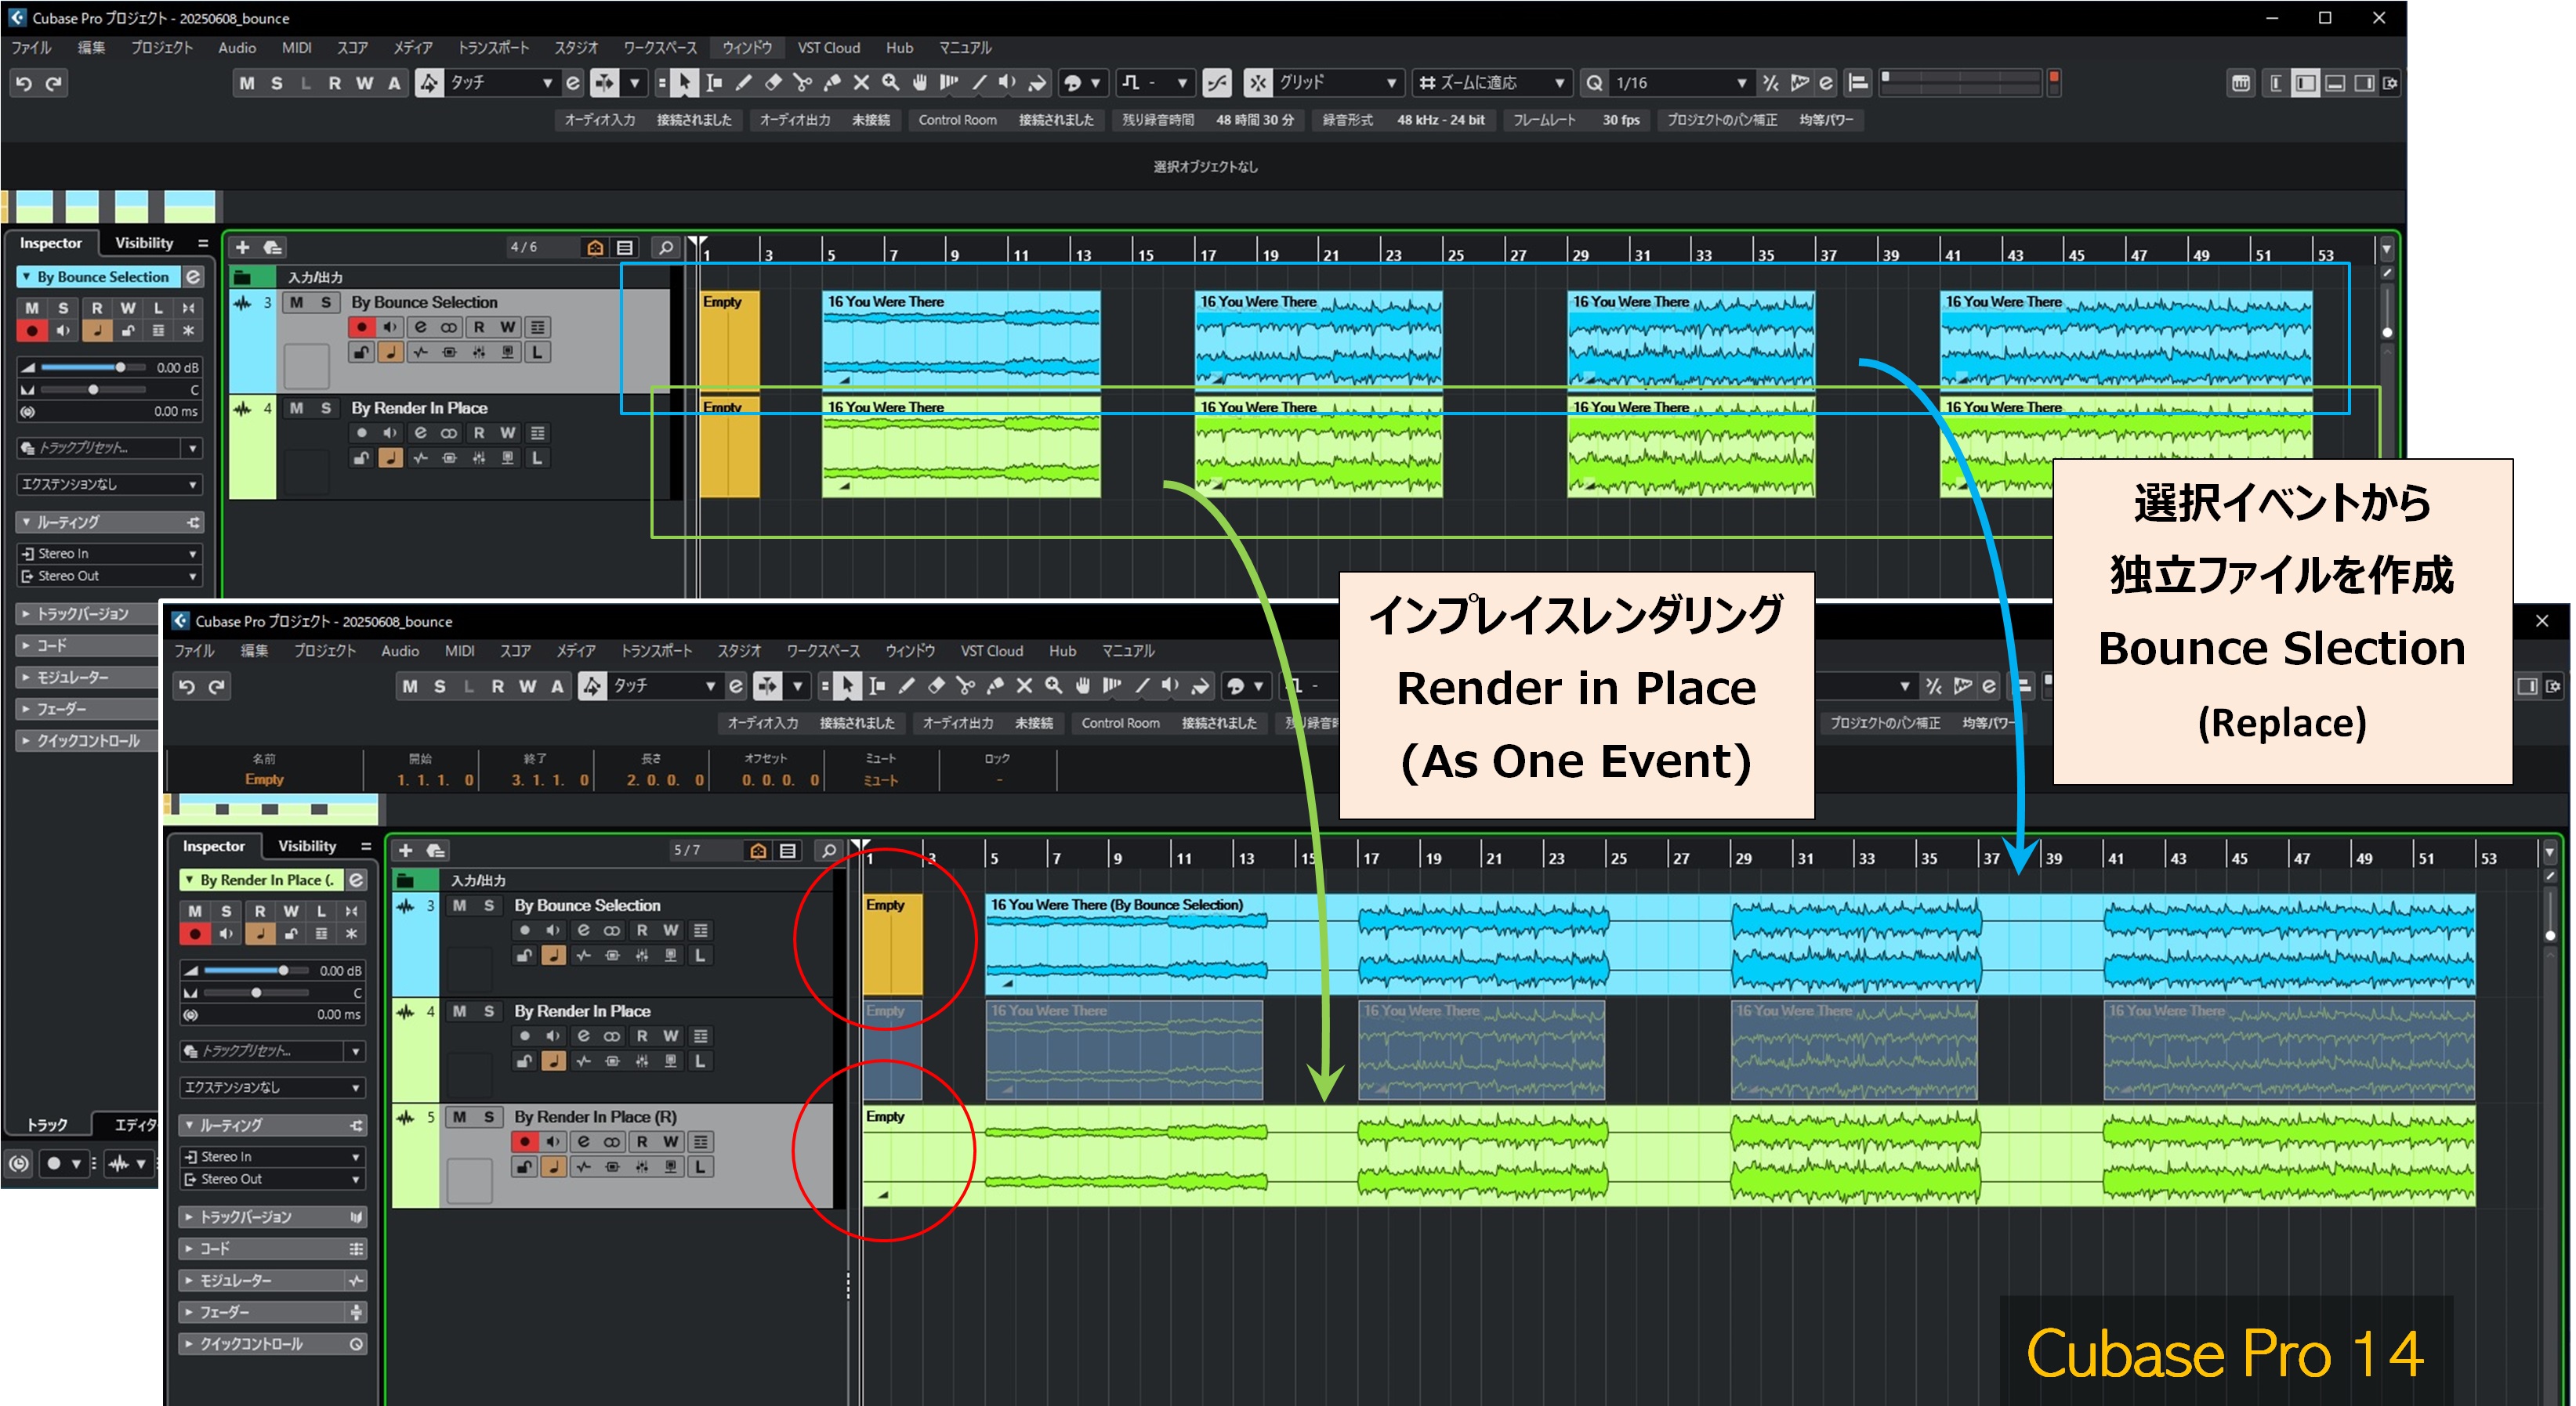Toggle record enable on By Render In Place (R)

coord(524,1141)
